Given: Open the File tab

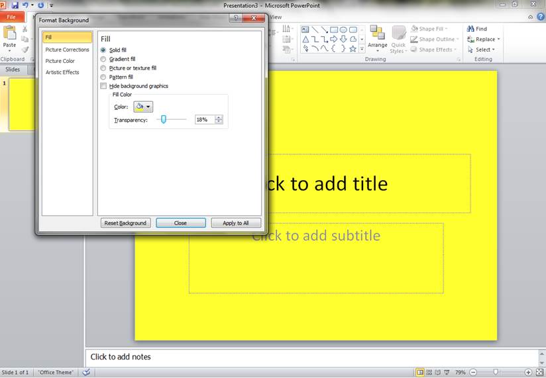Looking at the screenshot, I should click(11, 17).
